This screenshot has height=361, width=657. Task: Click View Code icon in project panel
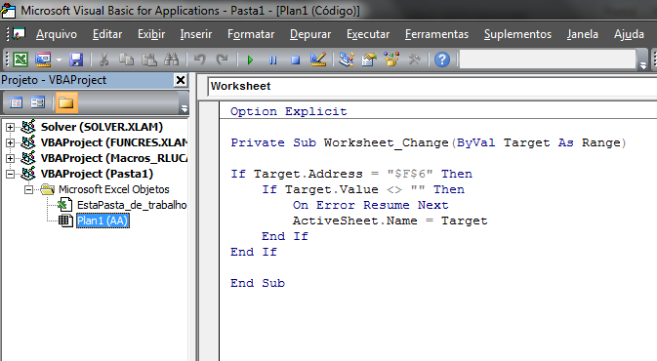(16, 102)
